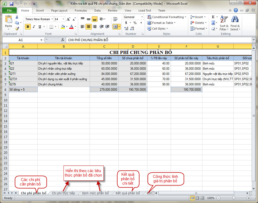This screenshot has width=258, height=203.
Task: Open sheet tab Chi phí trực tiếp
Action: click(64, 193)
